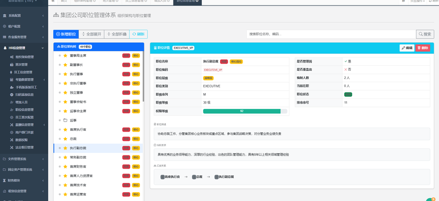Screen dimensions: 439x201
Task: Click the home icon beside 租赁信息管理
Action: [4, 191]
